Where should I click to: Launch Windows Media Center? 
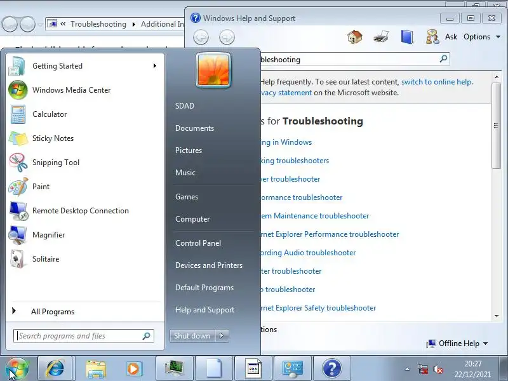(84, 90)
